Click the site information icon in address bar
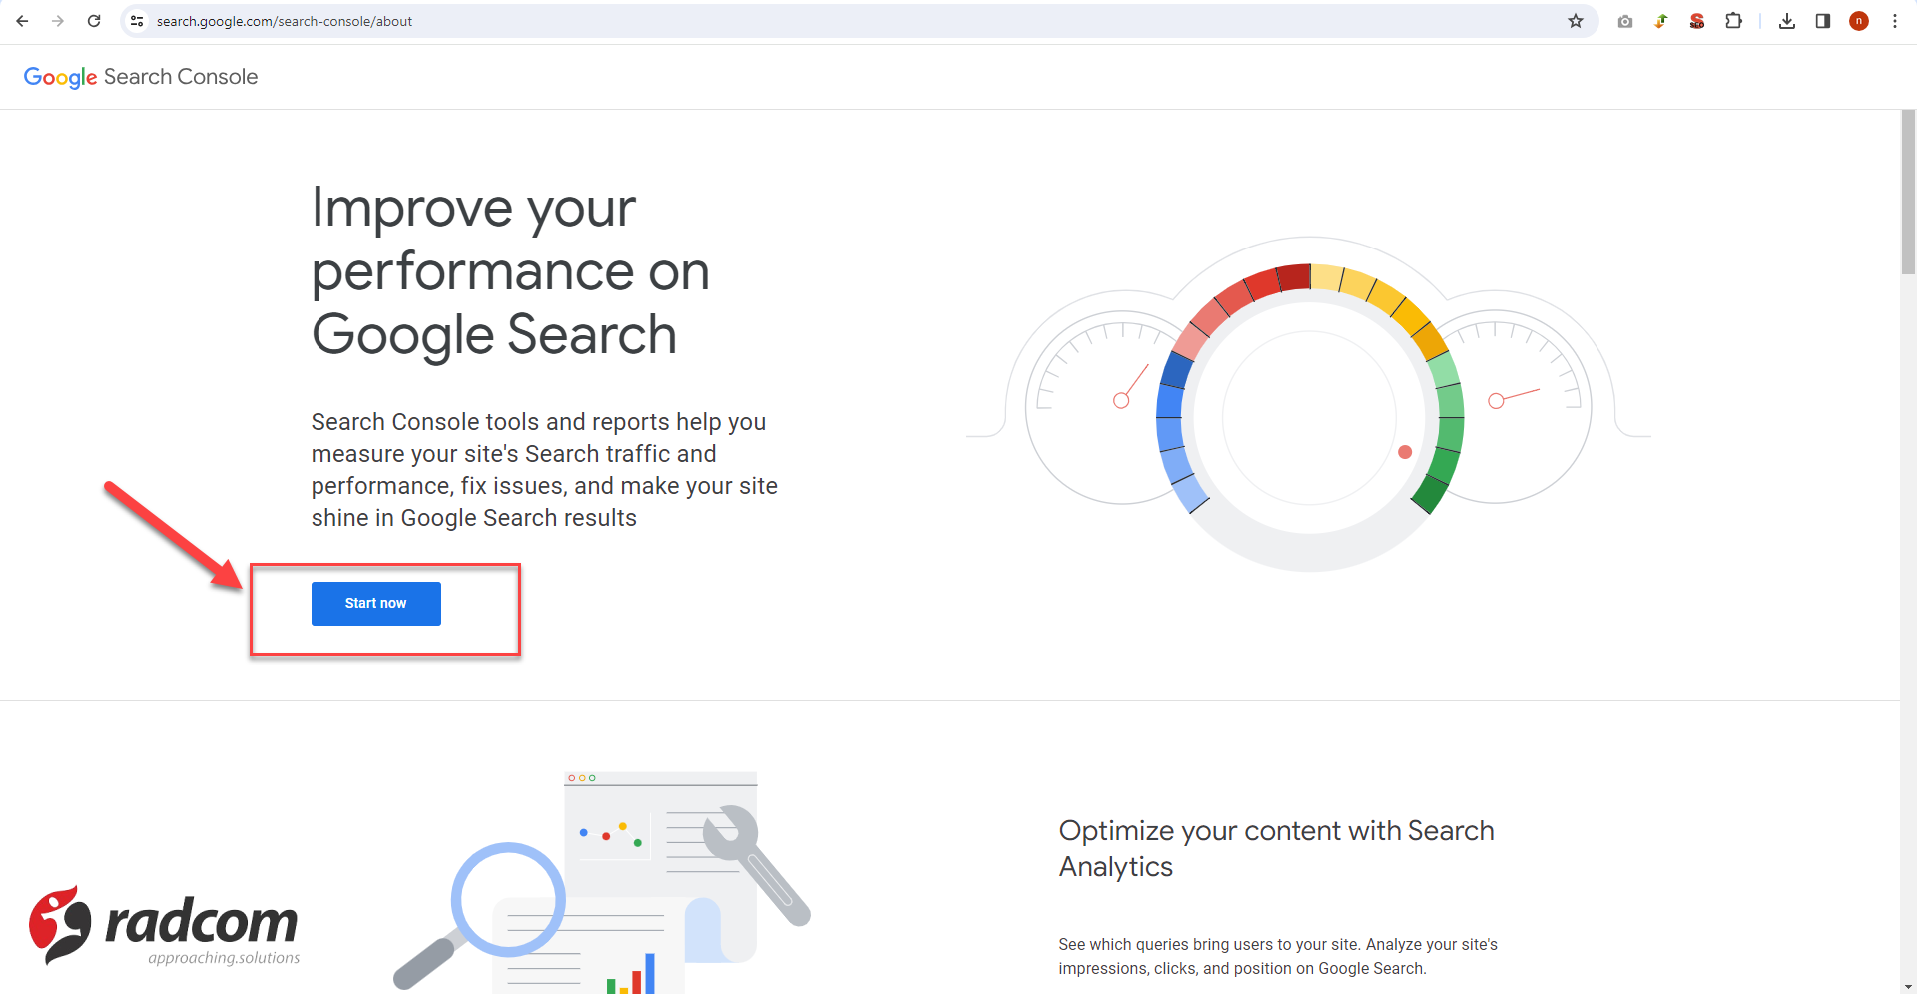The width and height of the screenshot is (1917, 994). (x=136, y=20)
